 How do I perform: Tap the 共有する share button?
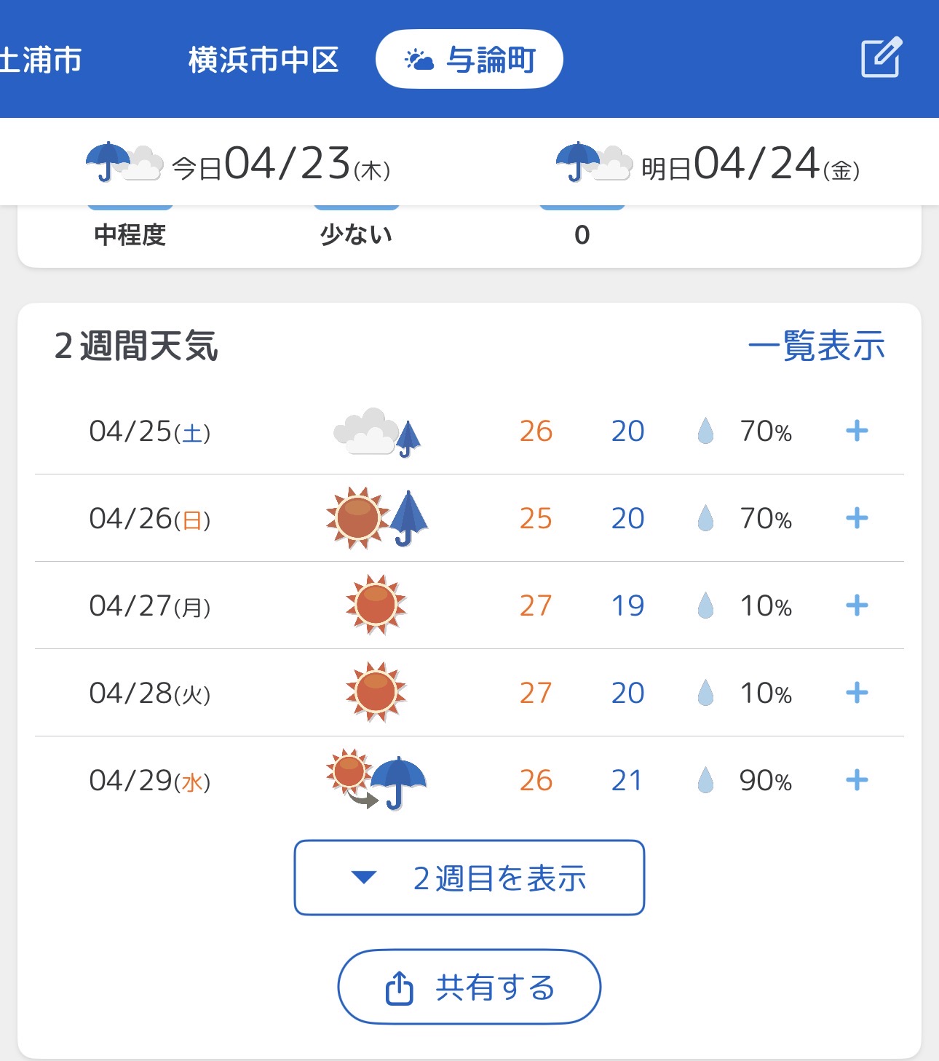coord(469,987)
